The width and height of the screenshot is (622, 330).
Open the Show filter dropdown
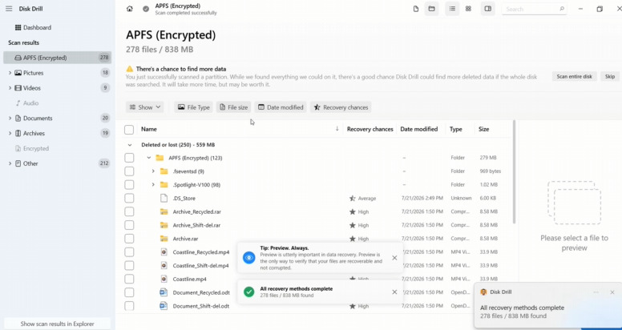(145, 107)
